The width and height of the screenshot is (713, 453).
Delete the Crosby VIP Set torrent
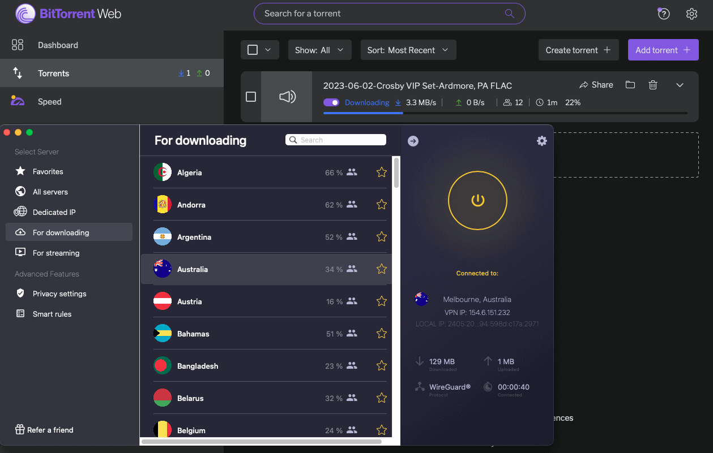pos(653,85)
